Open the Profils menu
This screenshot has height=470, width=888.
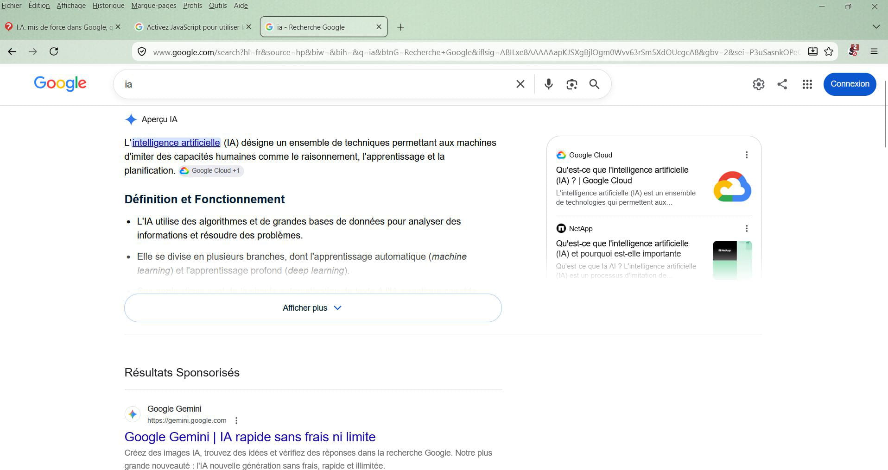point(192,6)
